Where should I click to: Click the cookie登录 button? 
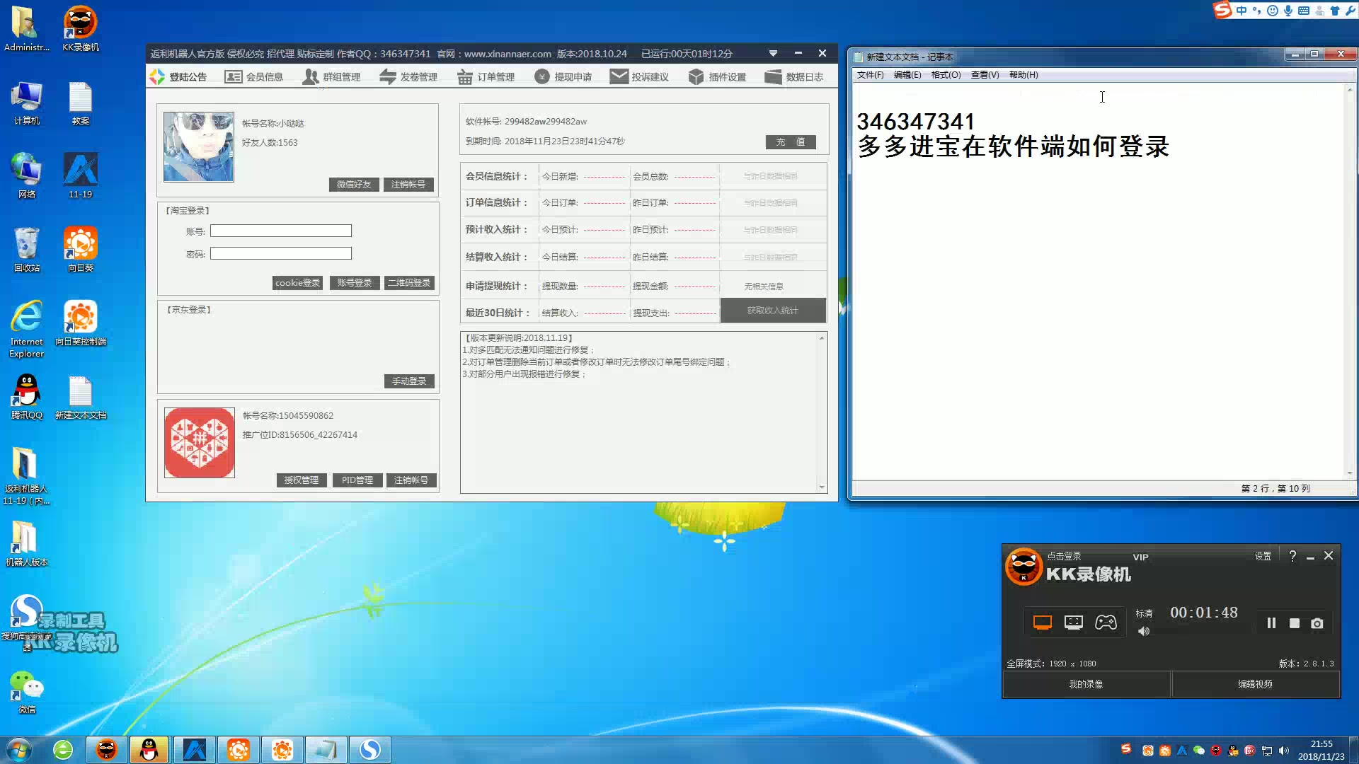click(x=297, y=282)
